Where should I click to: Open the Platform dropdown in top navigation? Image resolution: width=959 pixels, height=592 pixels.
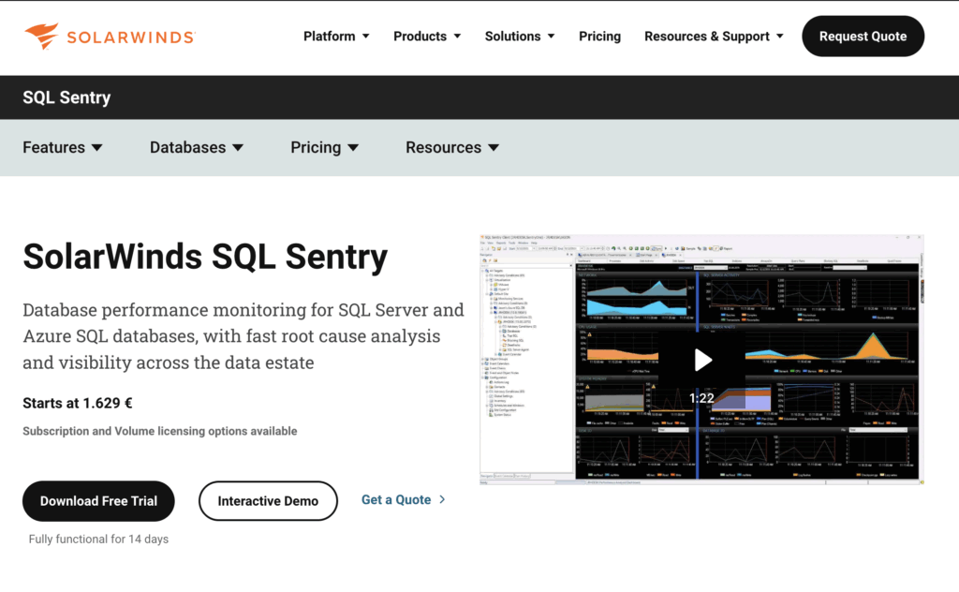[336, 37]
